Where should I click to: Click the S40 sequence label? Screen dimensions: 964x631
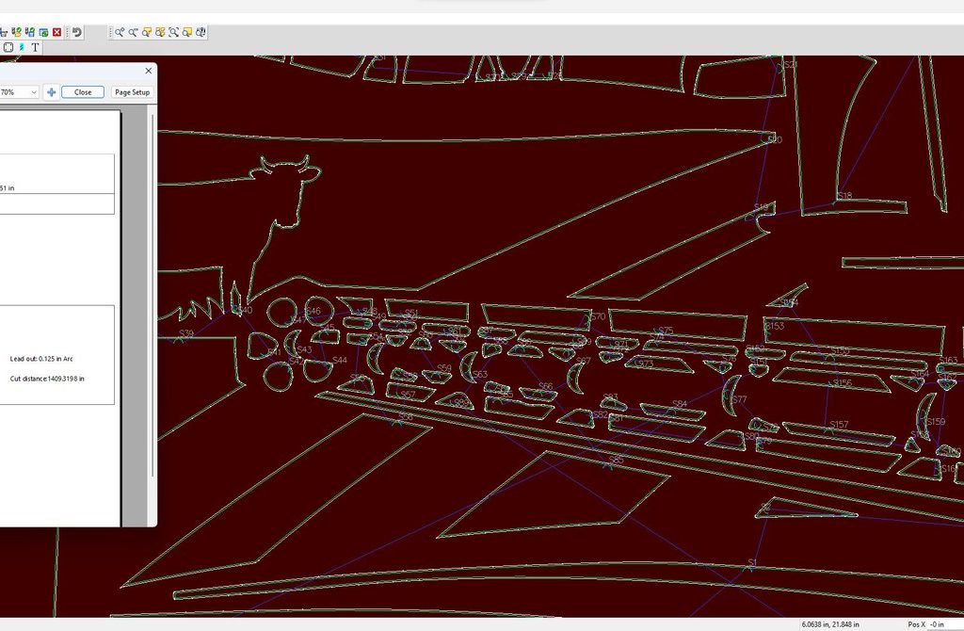coord(245,310)
